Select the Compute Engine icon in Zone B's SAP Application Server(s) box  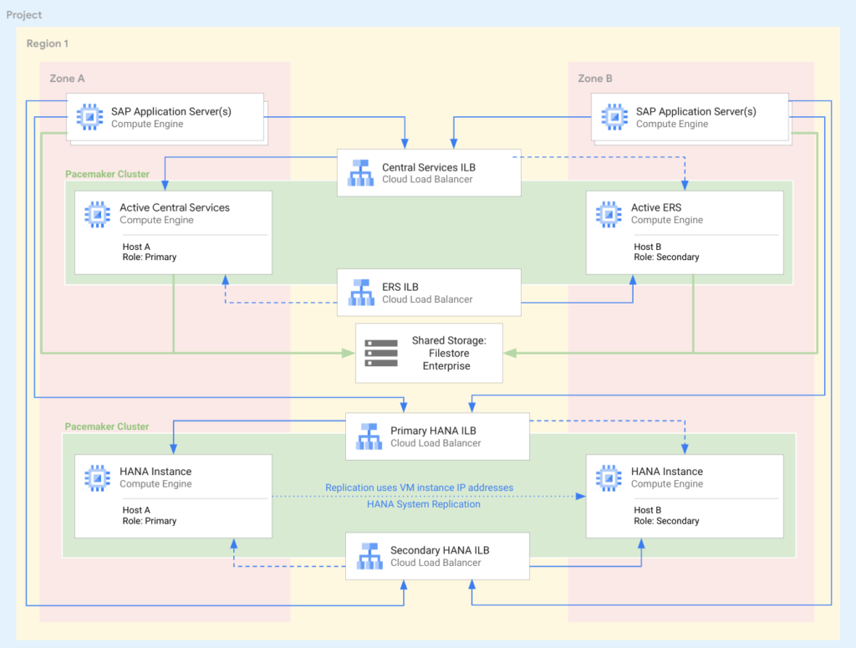click(x=615, y=117)
